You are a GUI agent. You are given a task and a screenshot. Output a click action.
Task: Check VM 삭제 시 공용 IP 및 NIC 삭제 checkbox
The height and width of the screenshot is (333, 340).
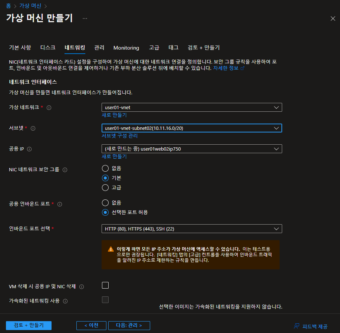(x=105, y=285)
